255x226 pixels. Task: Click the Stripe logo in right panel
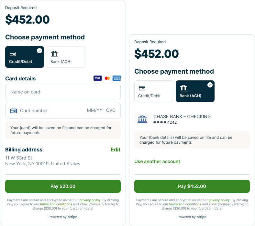point(202,217)
